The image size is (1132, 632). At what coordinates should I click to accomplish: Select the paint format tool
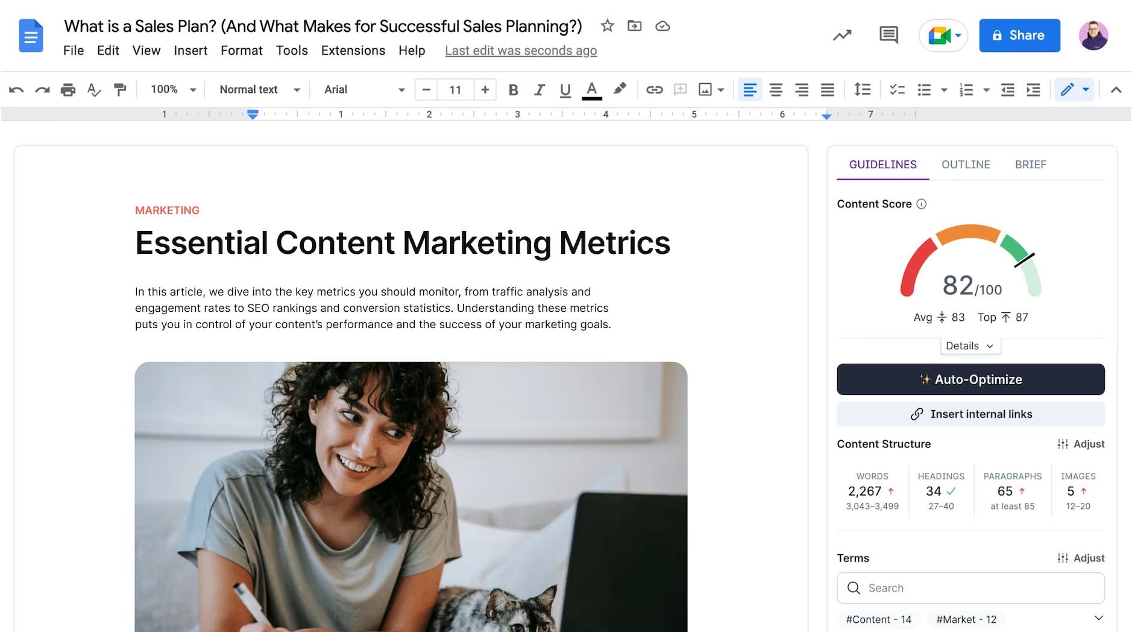120,89
